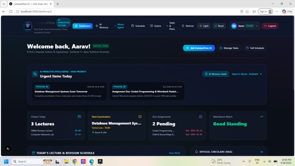Click the SVM & Kernel Ridge assignment row
Viewport: 295px width, 166px height.
(x=177, y=134)
